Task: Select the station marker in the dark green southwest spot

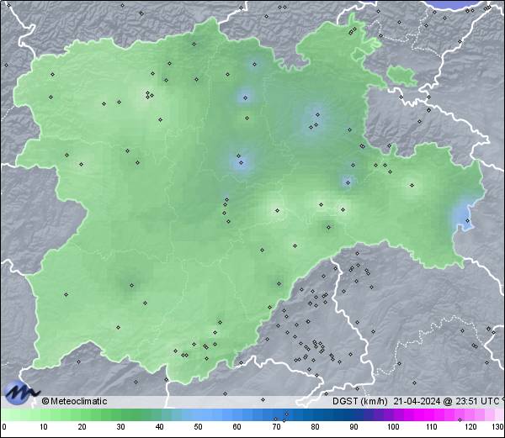Action: 131,285
